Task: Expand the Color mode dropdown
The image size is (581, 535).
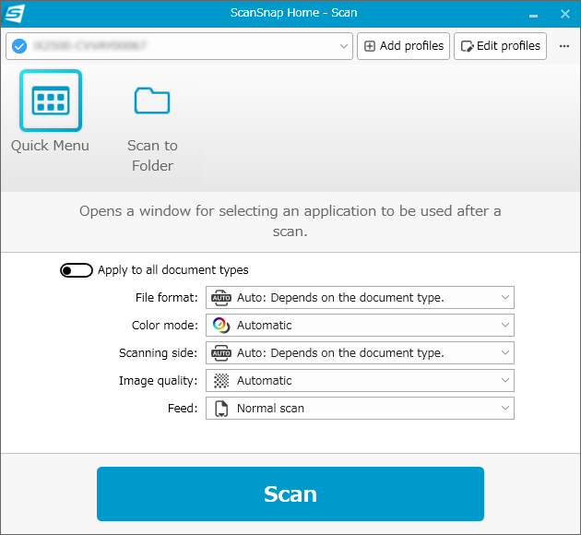Action: (x=360, y=326)
